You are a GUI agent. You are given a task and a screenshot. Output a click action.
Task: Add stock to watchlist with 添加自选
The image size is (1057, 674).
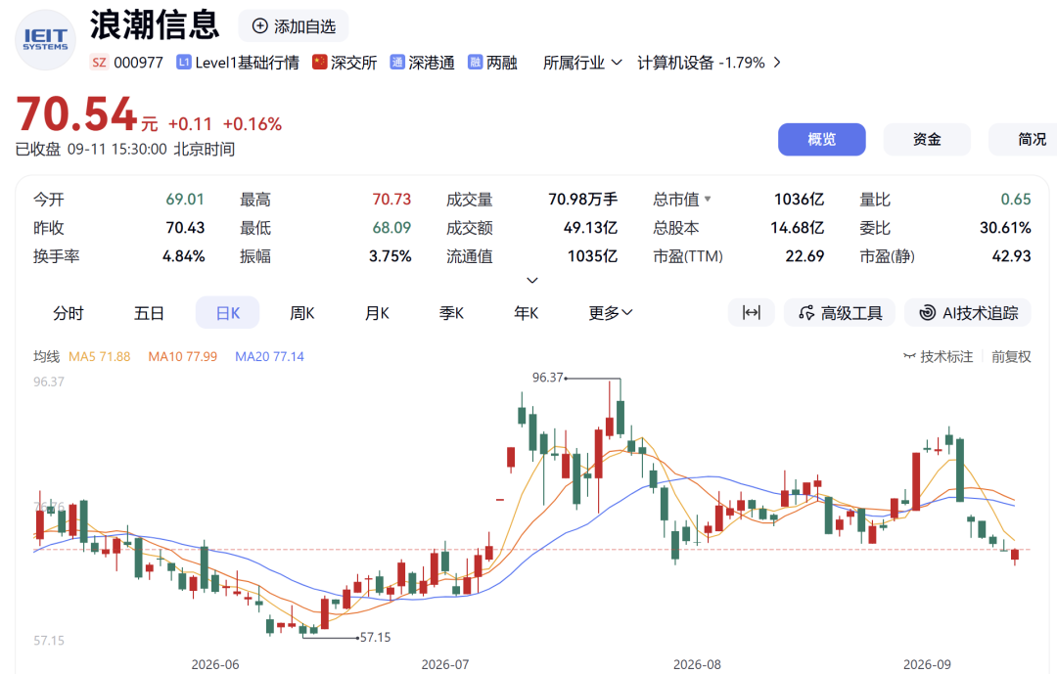294,26
